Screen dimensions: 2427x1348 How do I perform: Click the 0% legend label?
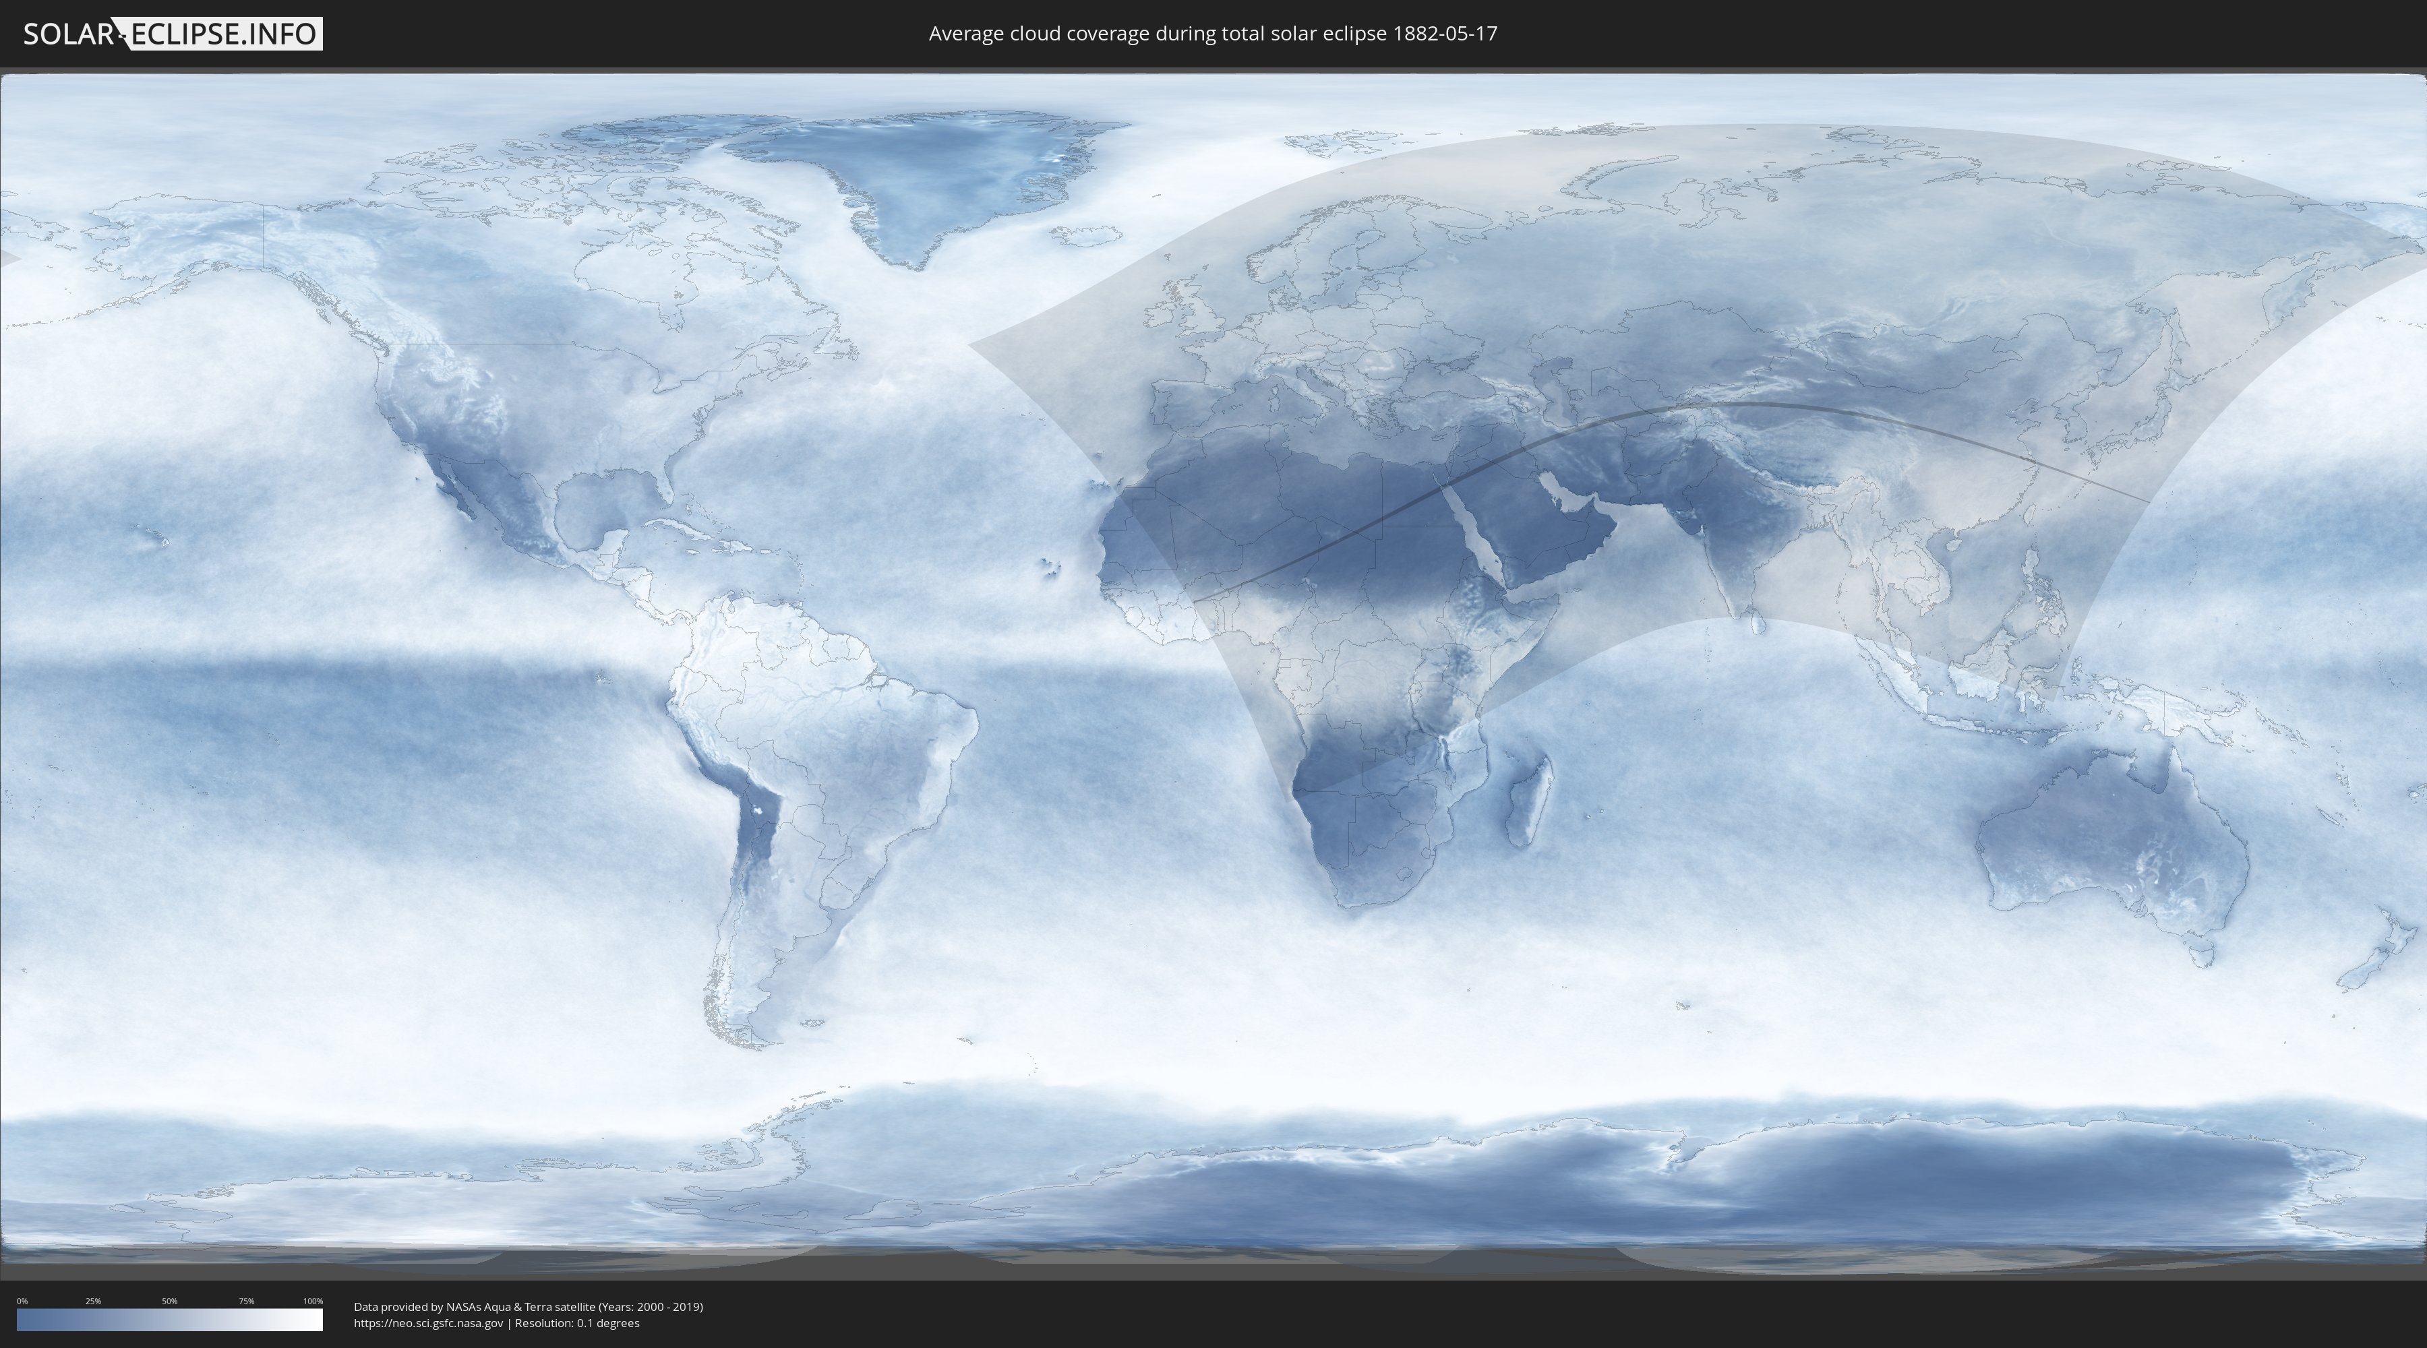click(x=23, y=1301)
